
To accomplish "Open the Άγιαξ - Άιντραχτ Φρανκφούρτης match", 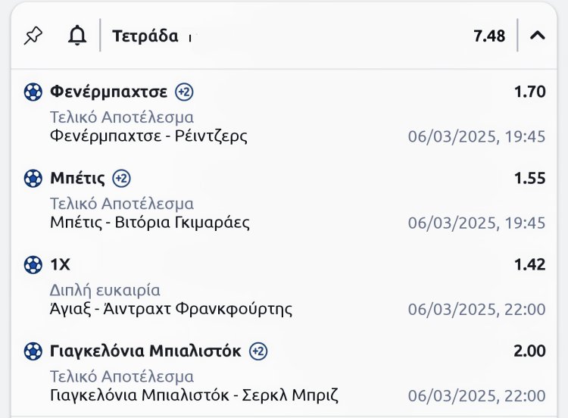I will click(x=170, y=309).
